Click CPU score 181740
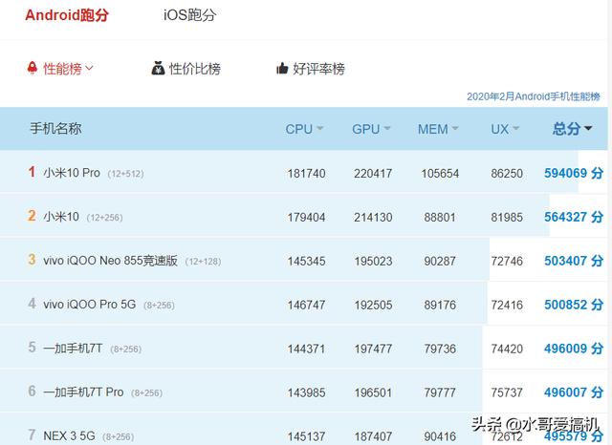This screenshot has height=445, width=612. pyautogui.click(x=306, y=174)
